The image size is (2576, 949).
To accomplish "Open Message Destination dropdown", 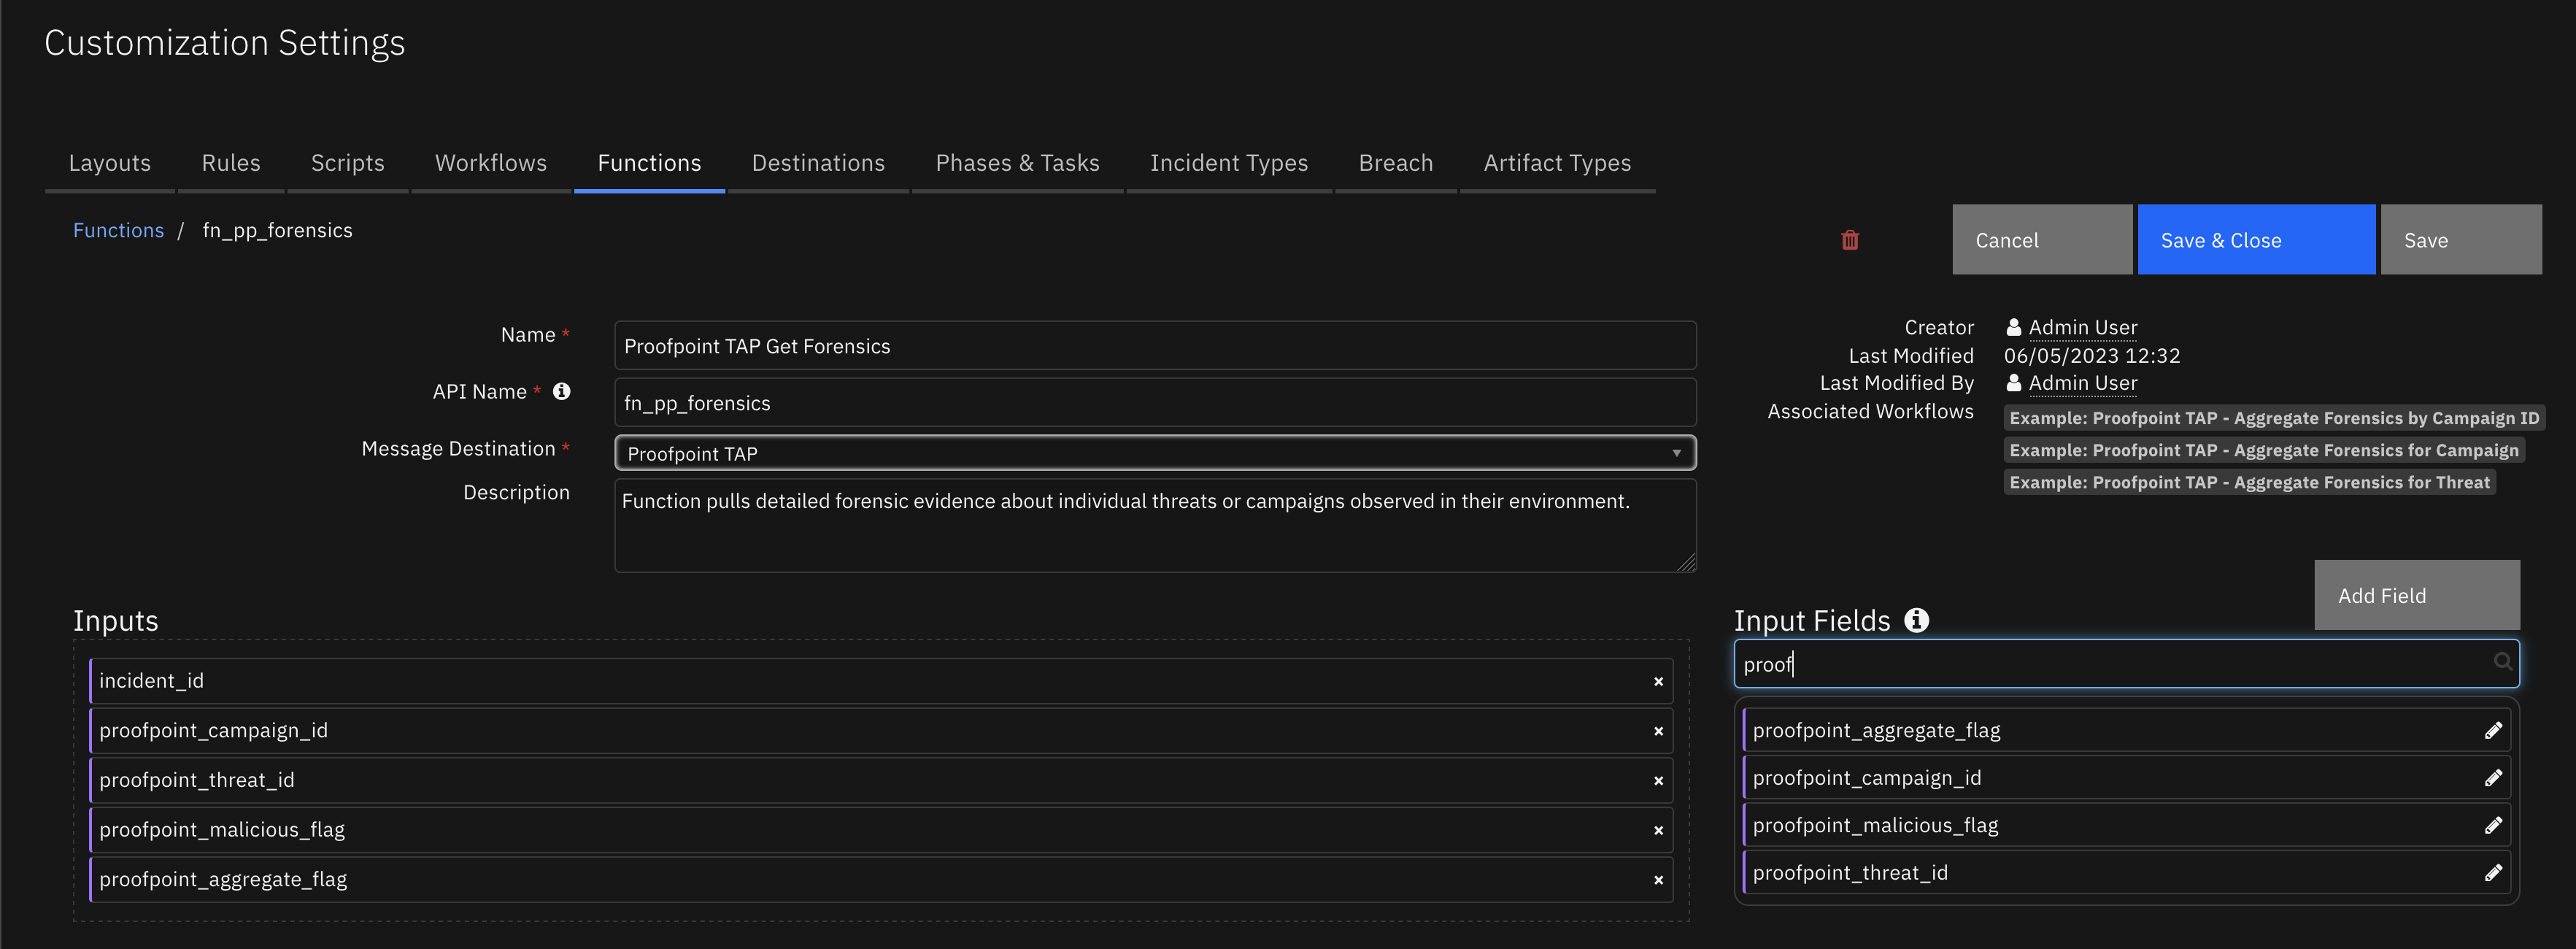I will coord(1155,453).
